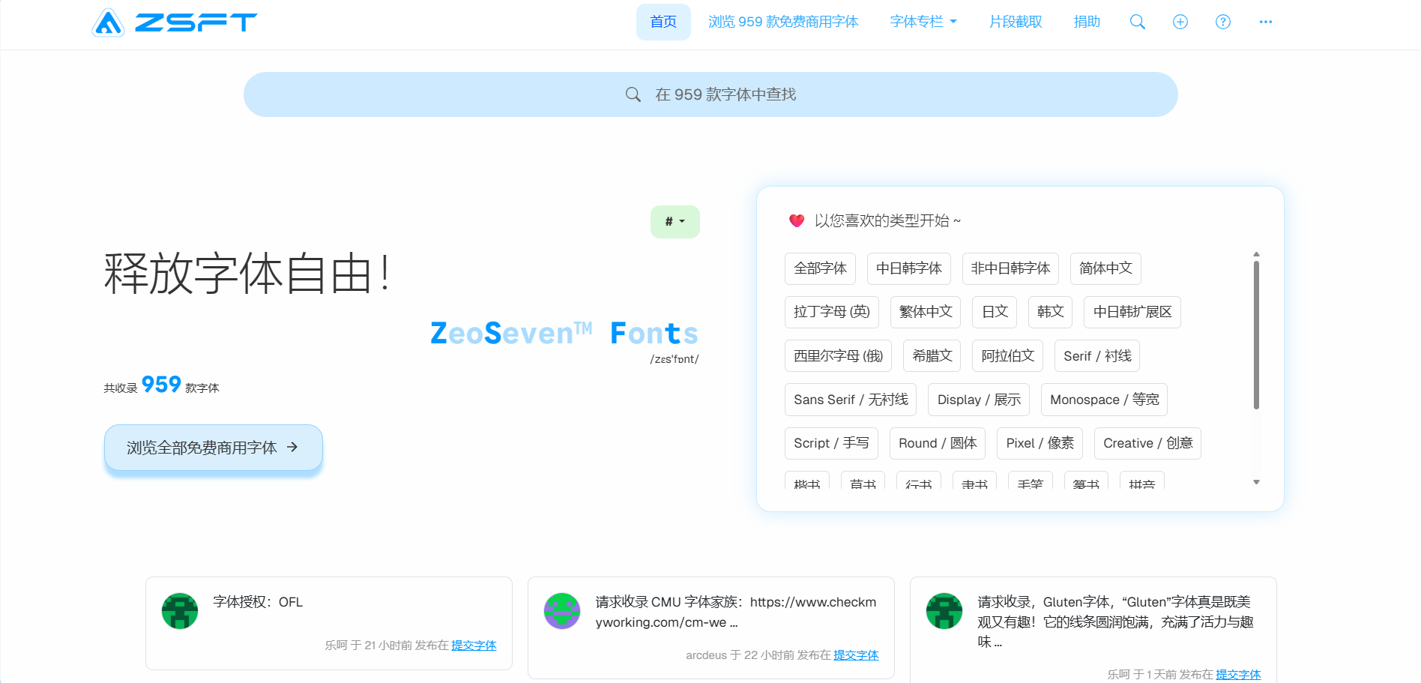Viewport: 1421px width, 683px height.
Task: Expand the 字体专栏 dropdown menu
Action: tap(923, 22)
